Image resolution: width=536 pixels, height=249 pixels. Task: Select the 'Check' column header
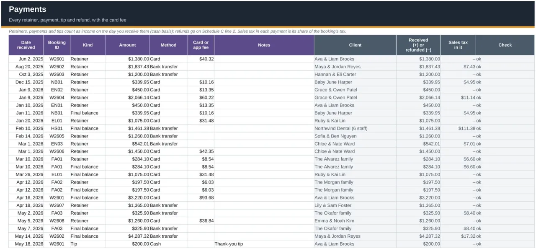click(x=505, y=45)
